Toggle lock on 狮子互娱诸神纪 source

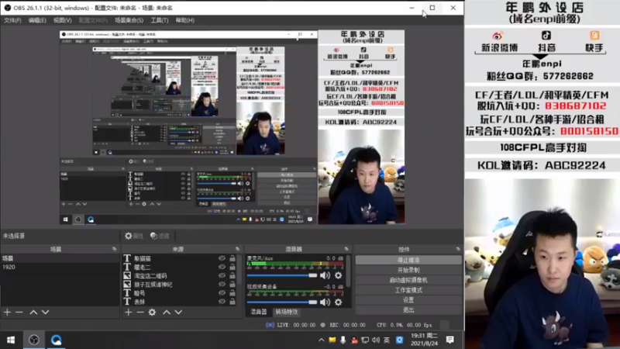(x=232, y=284)
